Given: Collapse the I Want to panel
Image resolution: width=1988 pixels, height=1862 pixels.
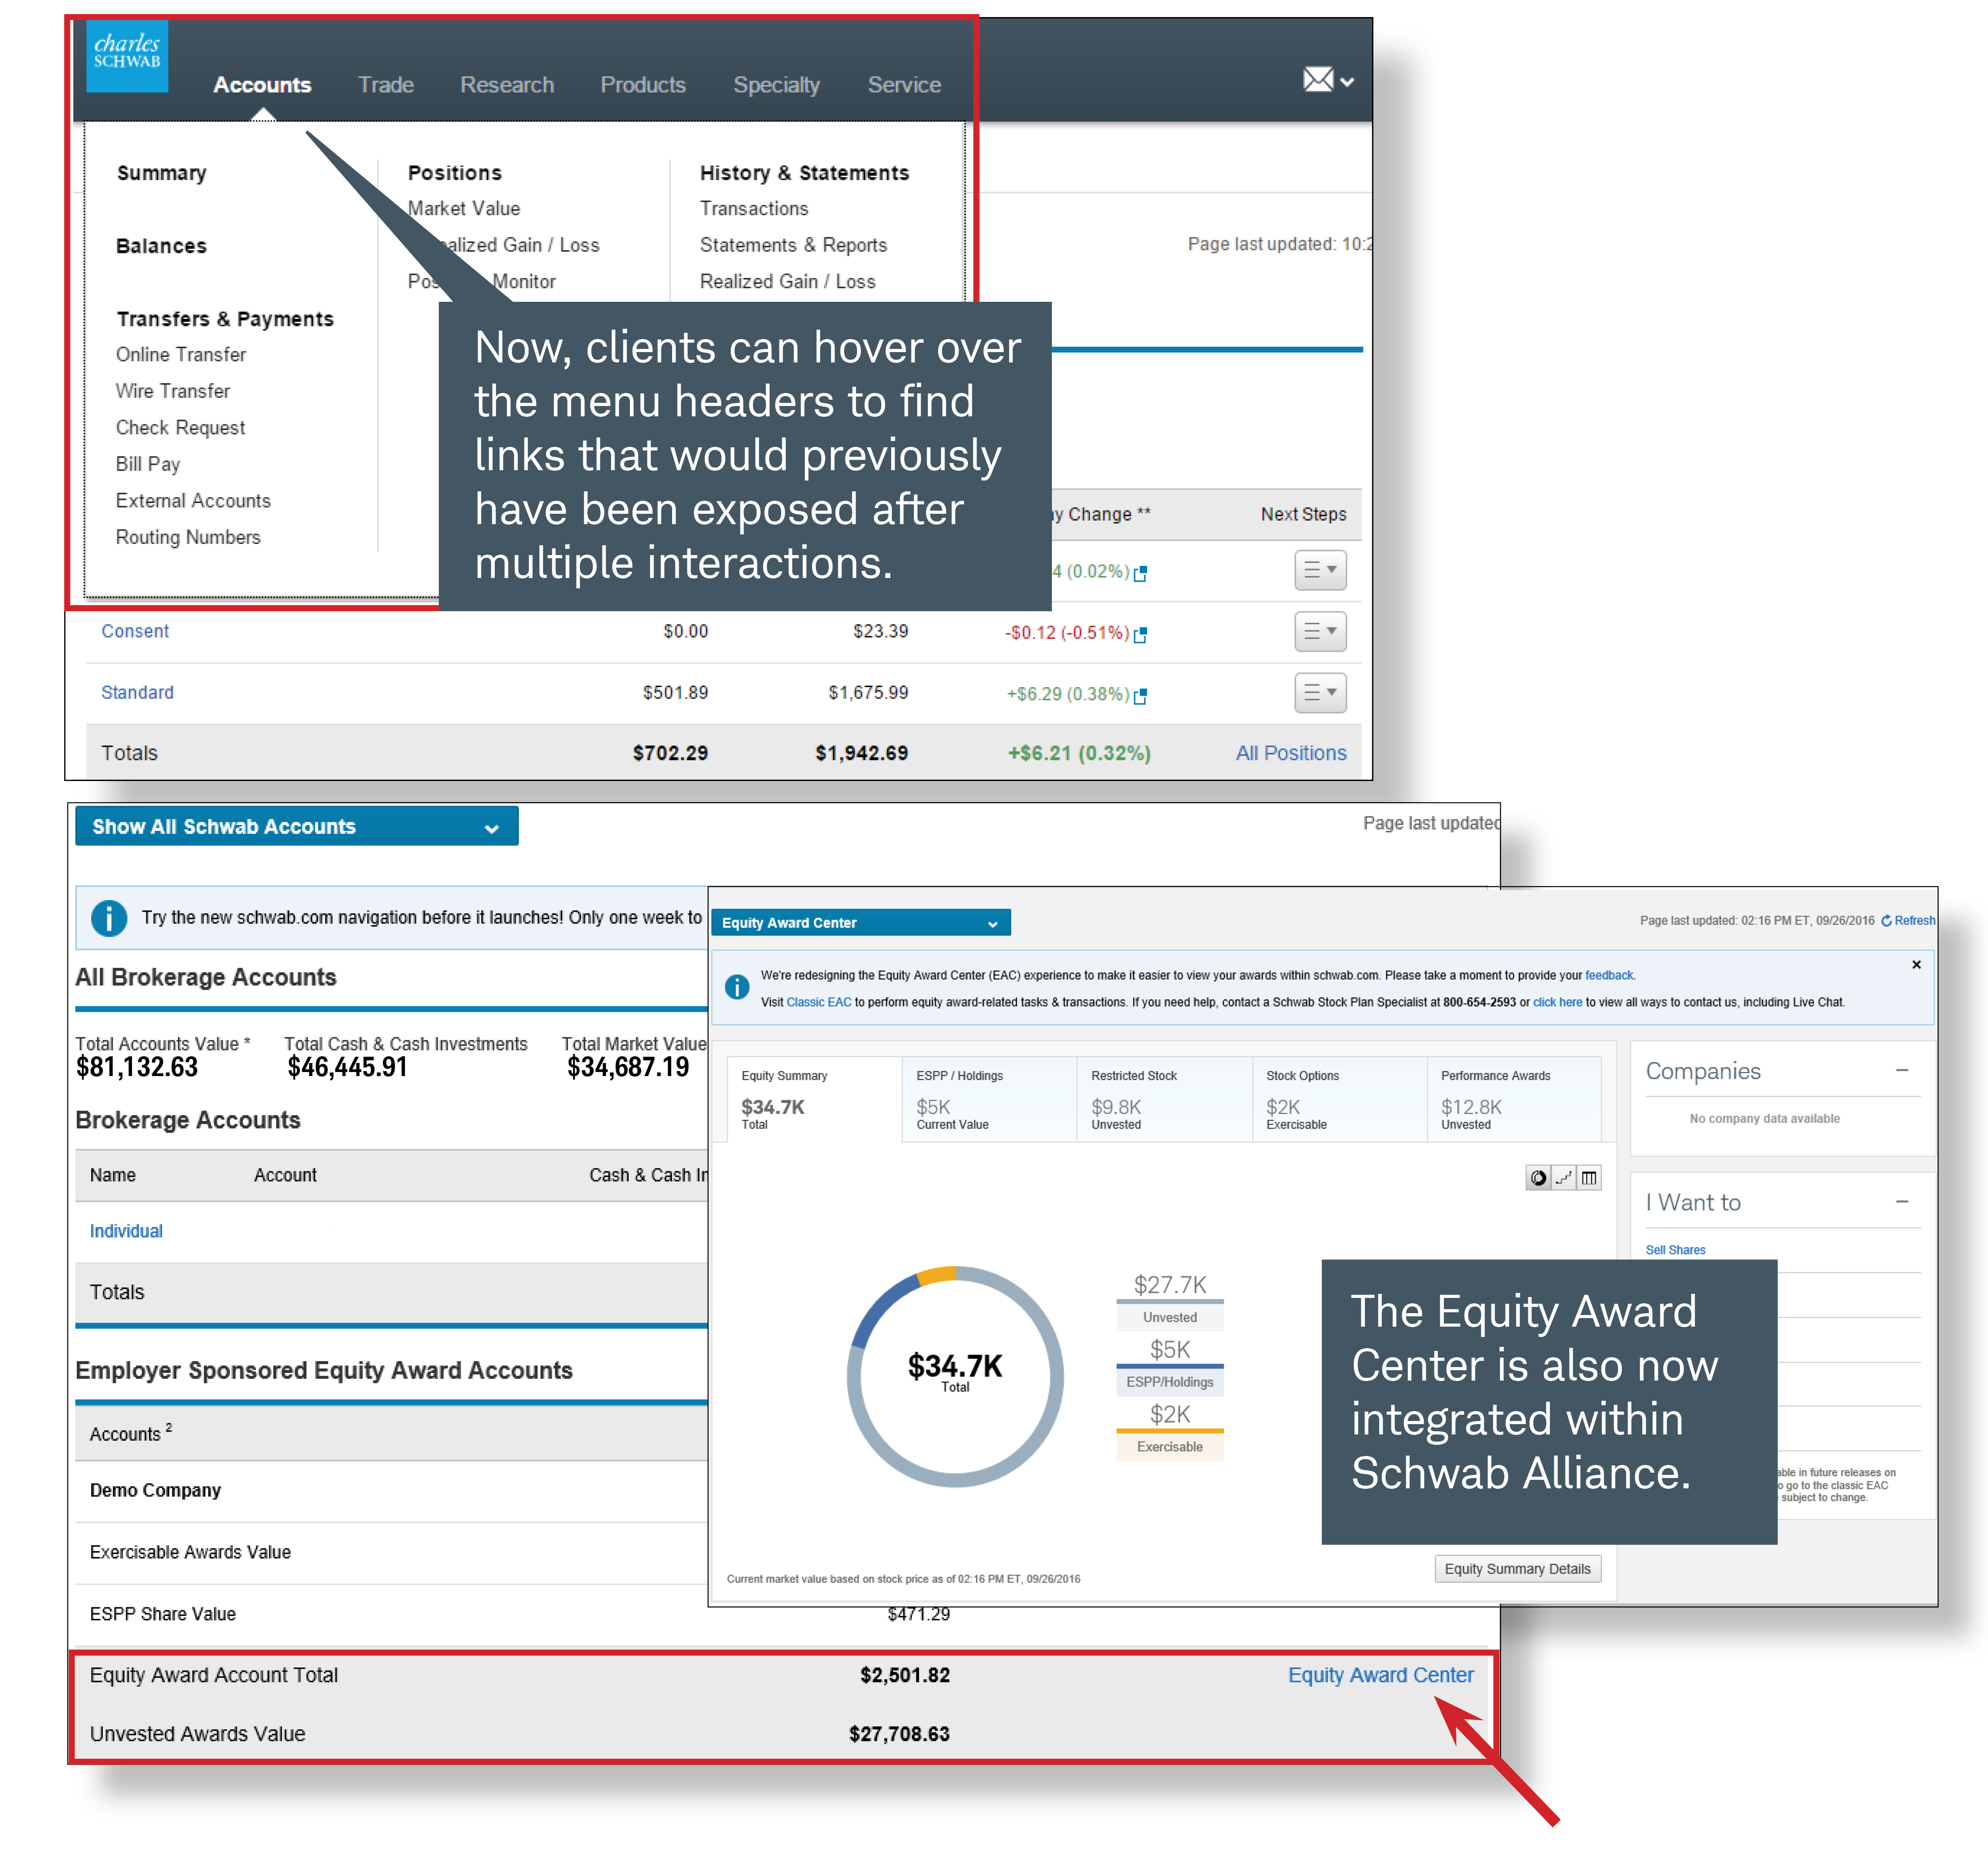Looking at the screenshot, I should pyautogui.click(x=1901, y=1202).
